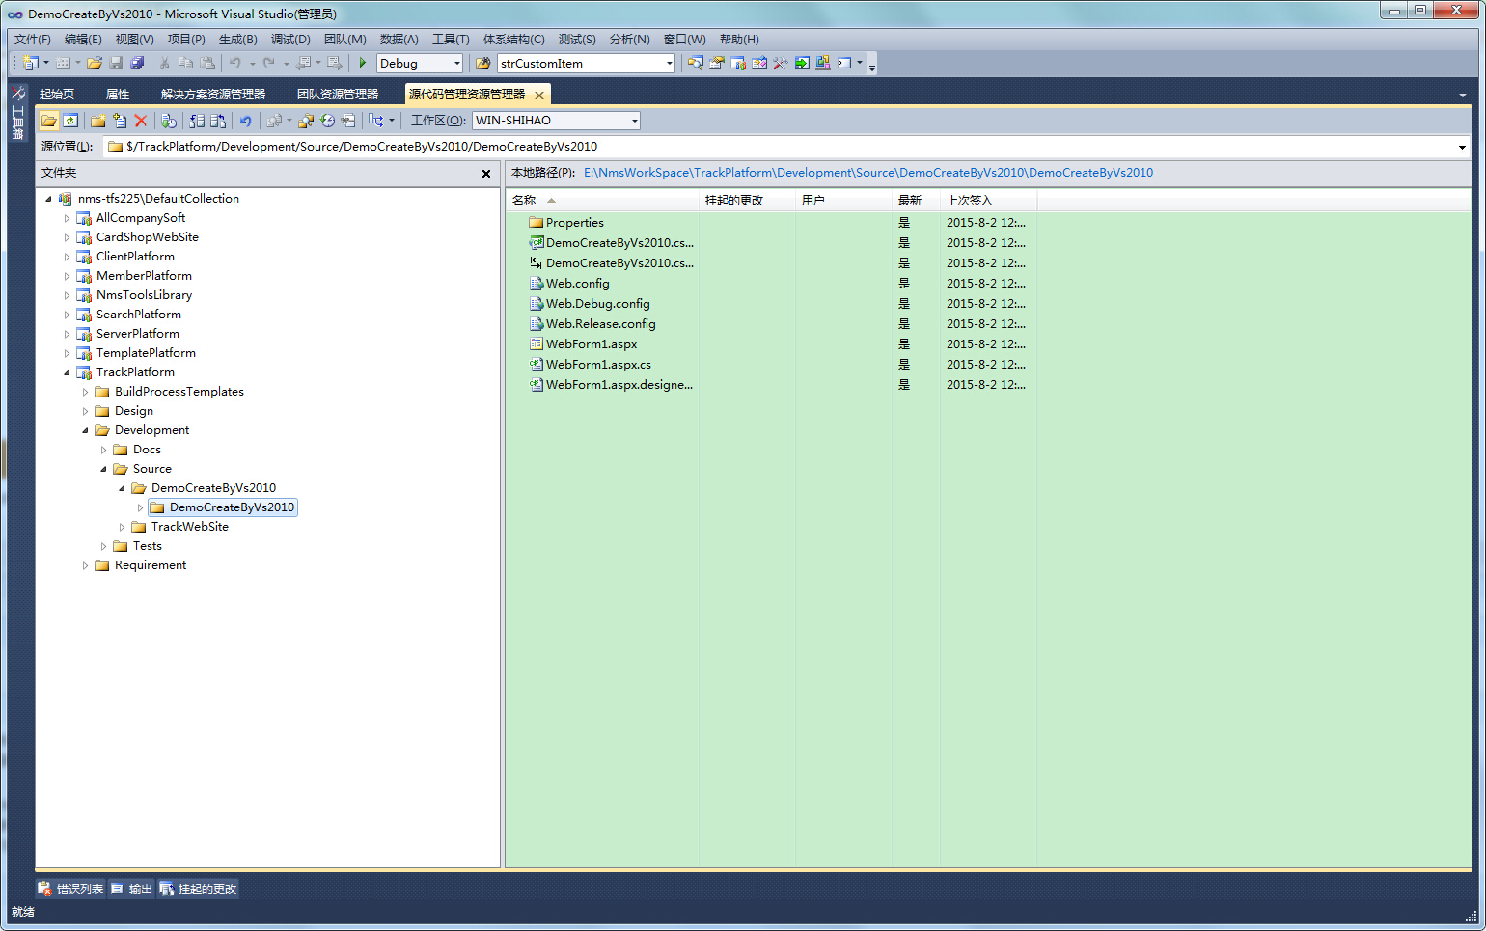Image resolution: width=1486 pixels, height=931 pixels.
Task: Open the 挂起的更改 panel button
Action: 198,889
